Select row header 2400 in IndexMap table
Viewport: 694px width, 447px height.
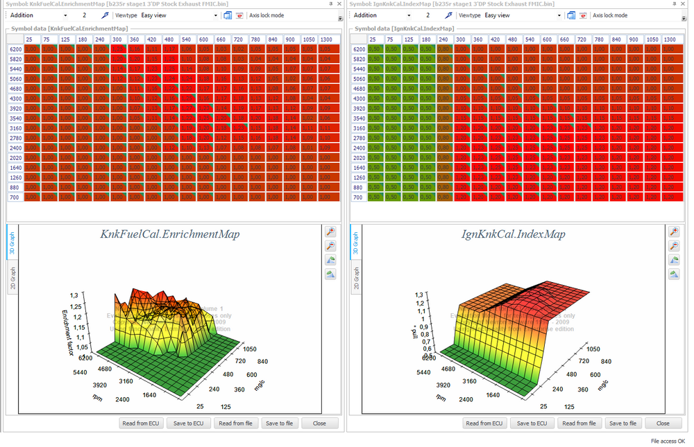point(359,148)
